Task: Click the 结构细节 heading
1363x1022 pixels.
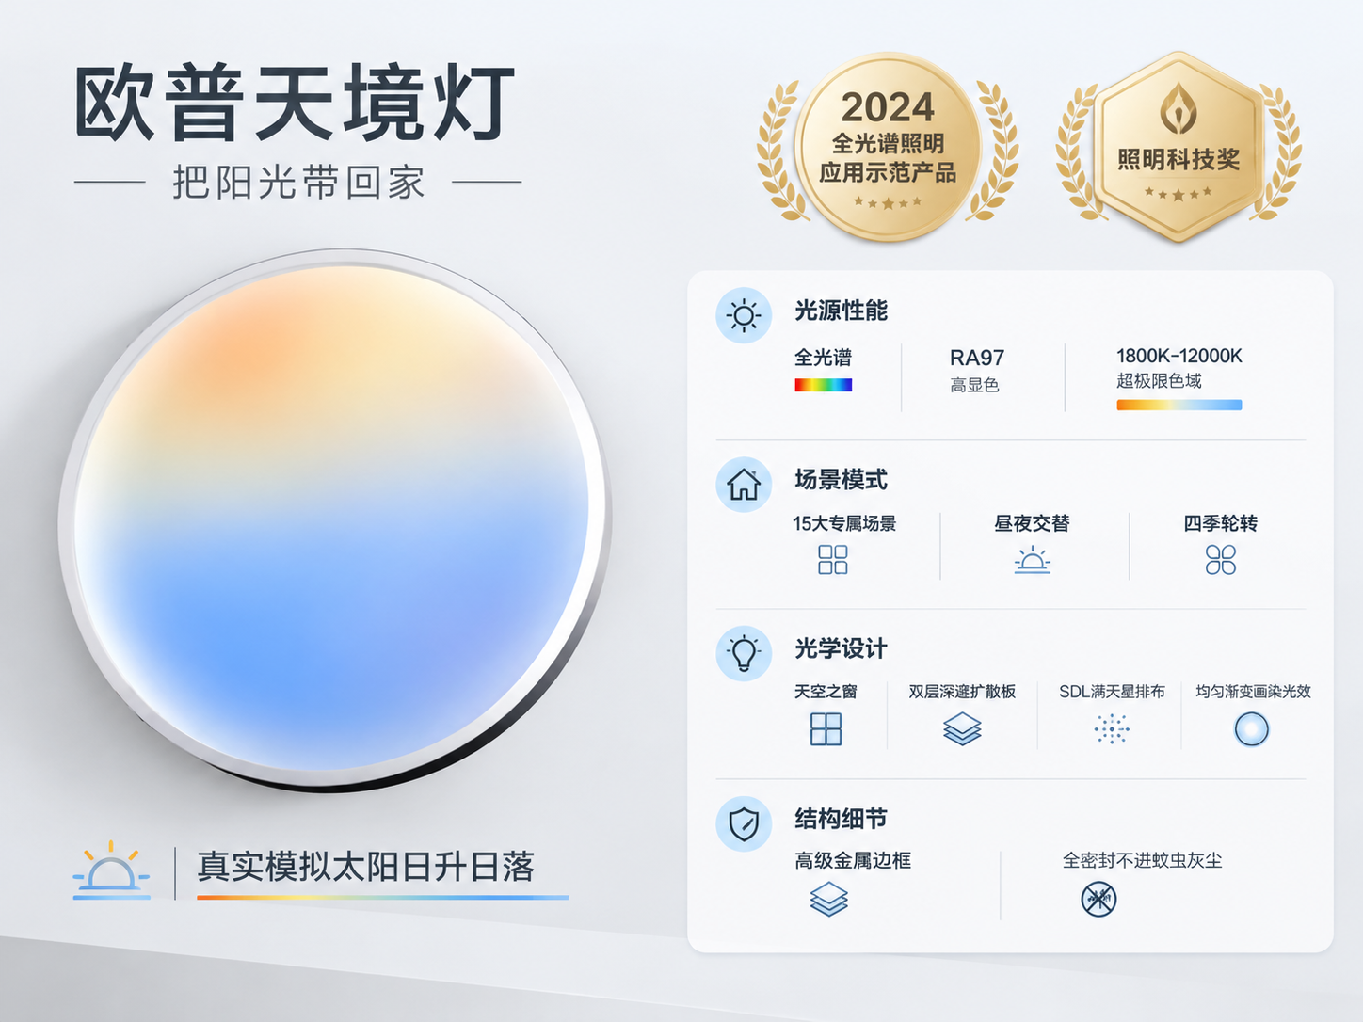Action: tap(841, 820)
